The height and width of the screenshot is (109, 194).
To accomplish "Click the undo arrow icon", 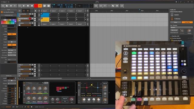I will (105, 6).
